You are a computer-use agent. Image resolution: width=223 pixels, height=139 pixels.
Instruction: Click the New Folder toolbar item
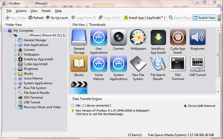click(16, 18)
